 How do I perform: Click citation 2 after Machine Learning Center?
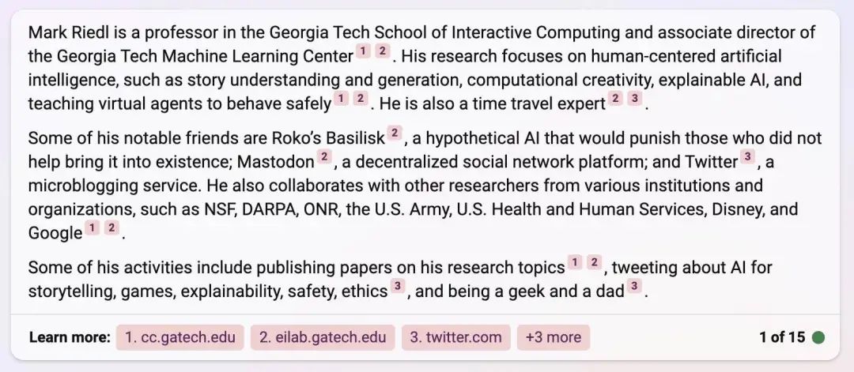coord(383,51)
